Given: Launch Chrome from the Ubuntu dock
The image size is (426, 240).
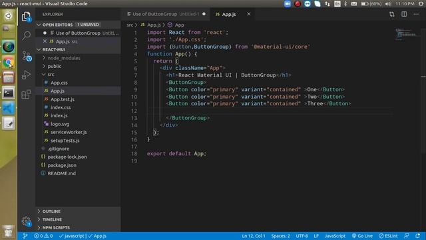Looking at the screenshot, I should (9, 62).
